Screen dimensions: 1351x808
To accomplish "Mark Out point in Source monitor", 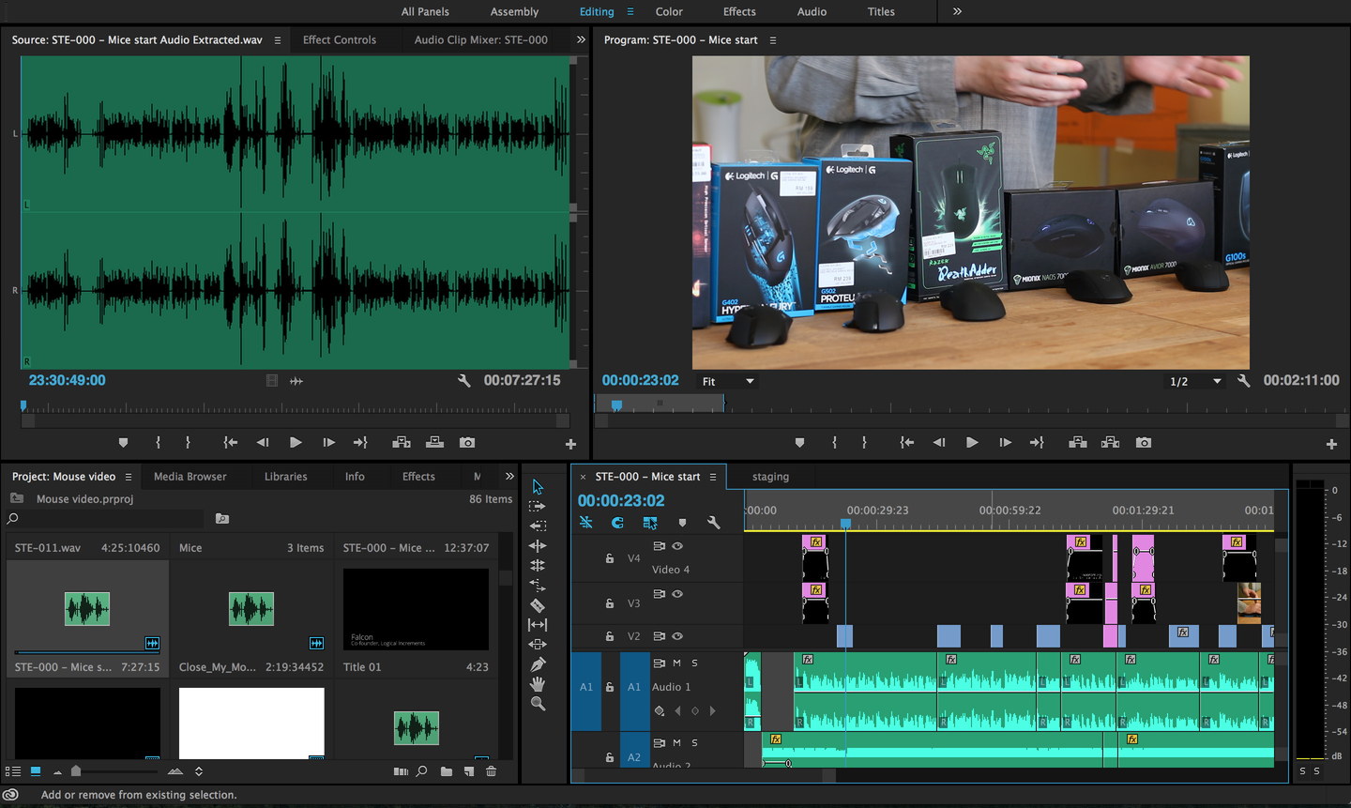I will [x=188, y=442].
